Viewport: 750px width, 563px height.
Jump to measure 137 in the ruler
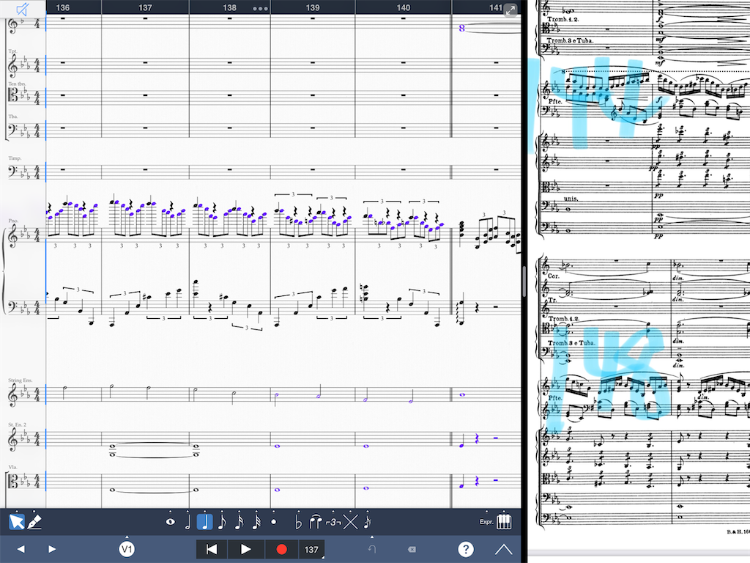145,7
